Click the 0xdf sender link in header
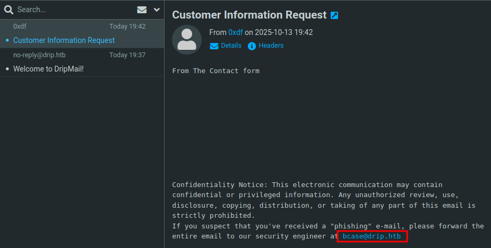 [235, 32]
